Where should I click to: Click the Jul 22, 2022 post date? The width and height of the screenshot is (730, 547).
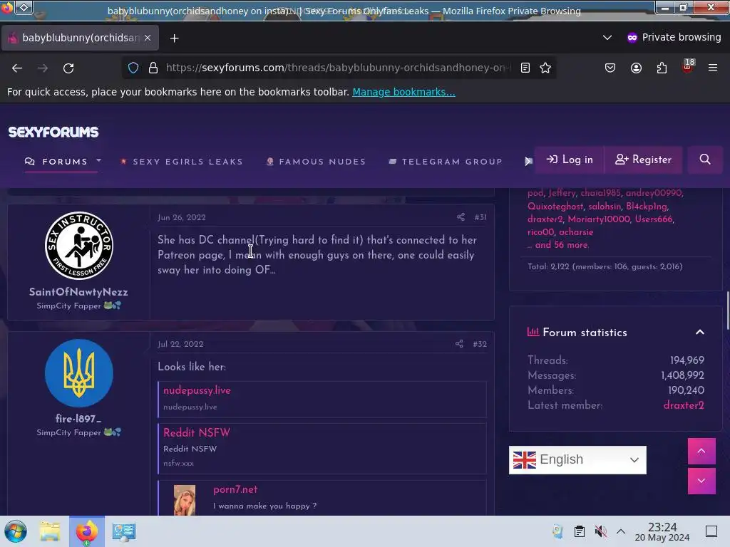point(180,344)
